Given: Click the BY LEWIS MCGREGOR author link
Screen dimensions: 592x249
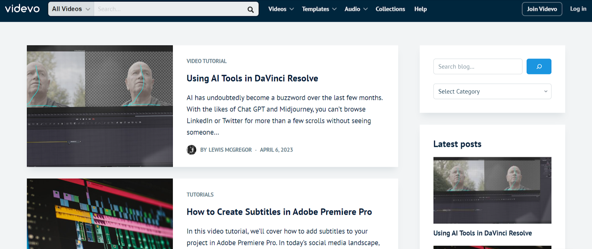Looking at the screenshot, I should pyautogui.click(x=226, y=150).
